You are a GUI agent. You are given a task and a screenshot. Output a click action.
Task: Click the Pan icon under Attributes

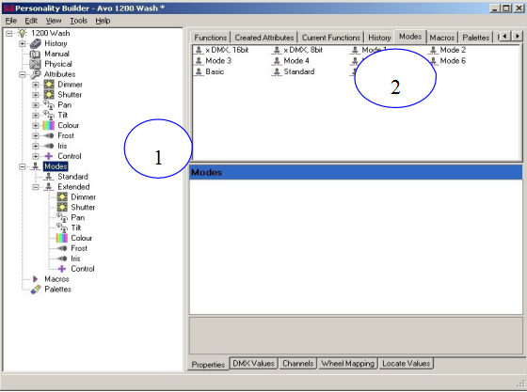pyautogui.click(x=49, y=105)
